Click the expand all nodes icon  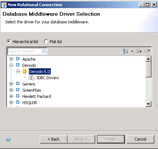[139, 51]
